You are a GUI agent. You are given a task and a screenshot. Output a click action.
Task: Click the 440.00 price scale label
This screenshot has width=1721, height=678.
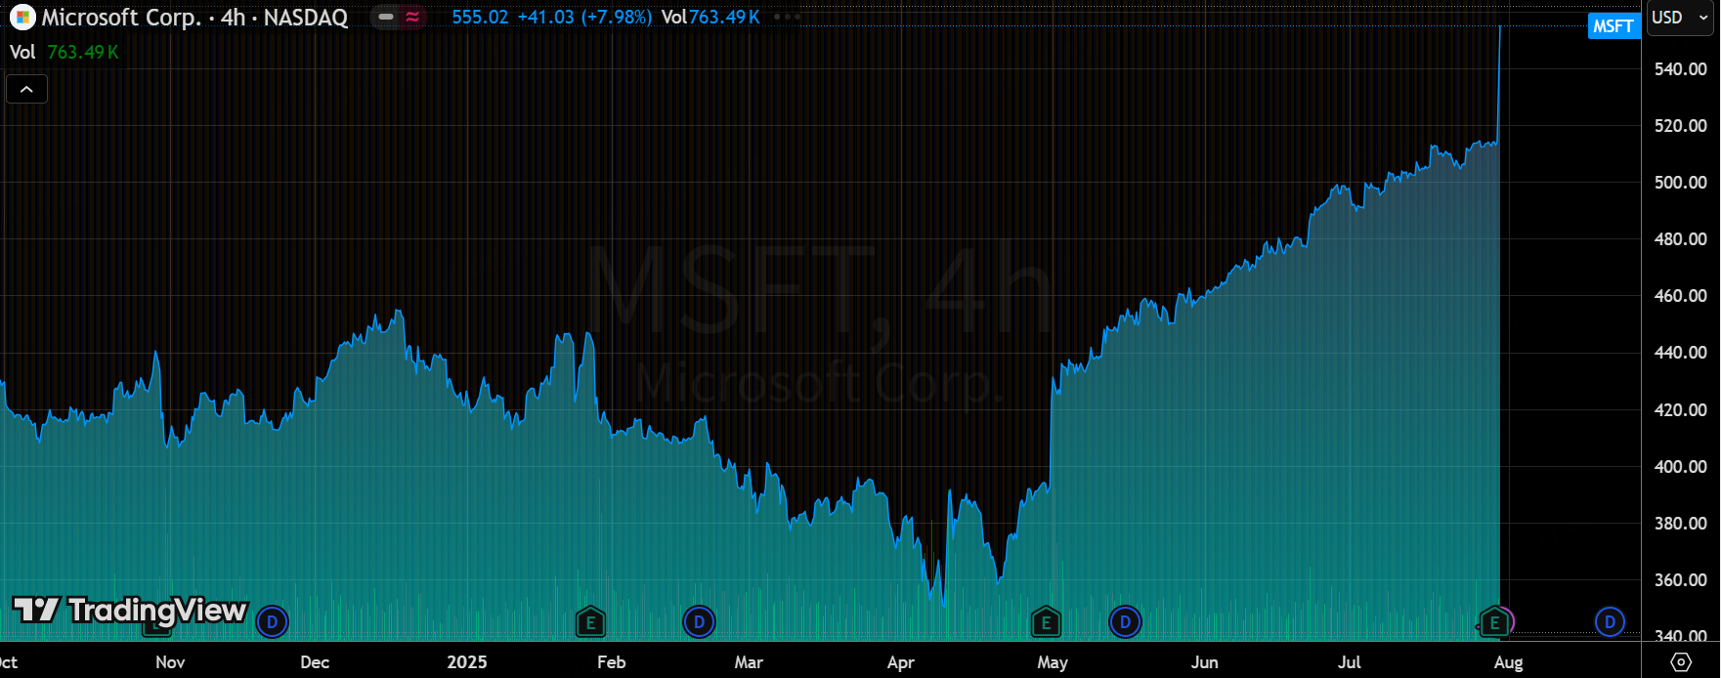click(1681, 353)
